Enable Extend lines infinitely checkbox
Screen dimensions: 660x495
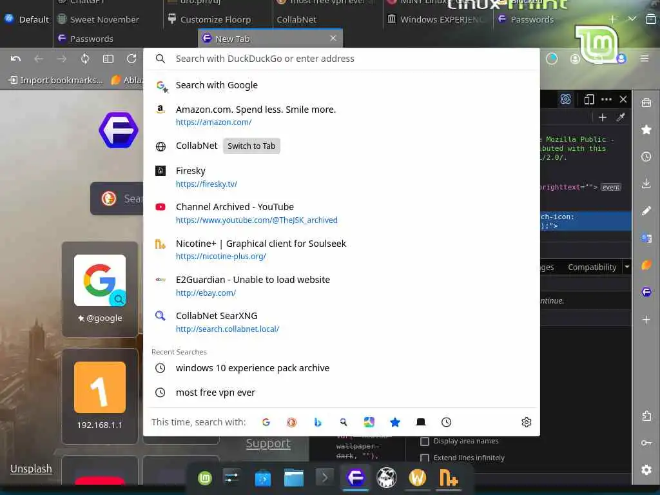click(x=425, y=458)
